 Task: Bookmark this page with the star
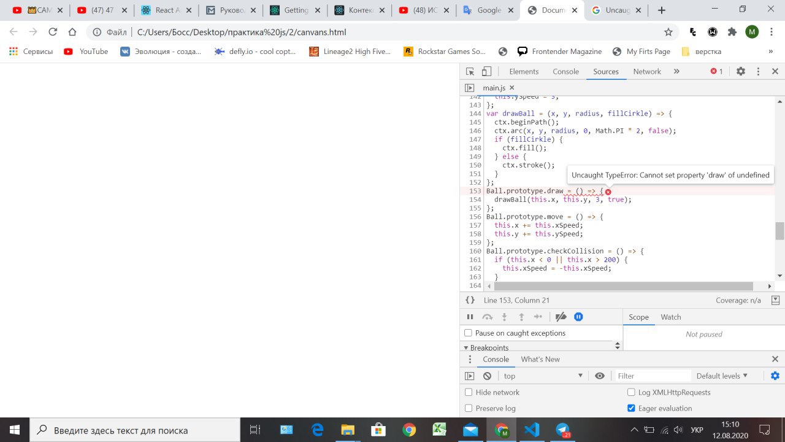click(668, 32)
